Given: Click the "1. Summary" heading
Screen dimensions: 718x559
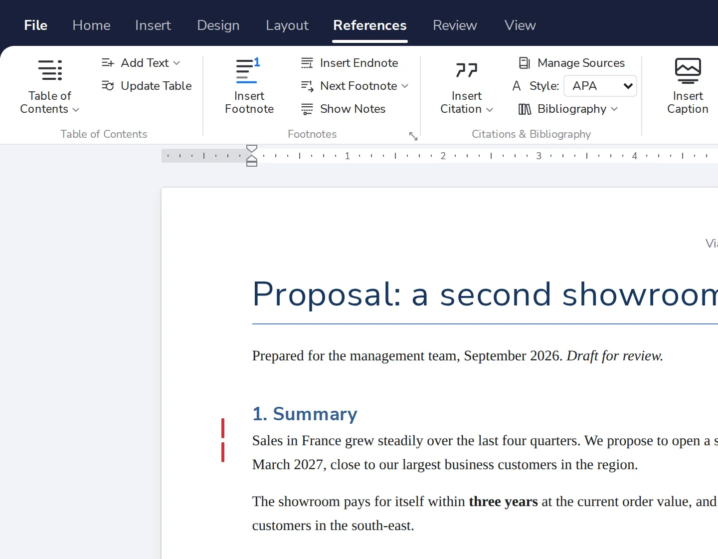Looking at the screenshot, I should pos(305,414).
